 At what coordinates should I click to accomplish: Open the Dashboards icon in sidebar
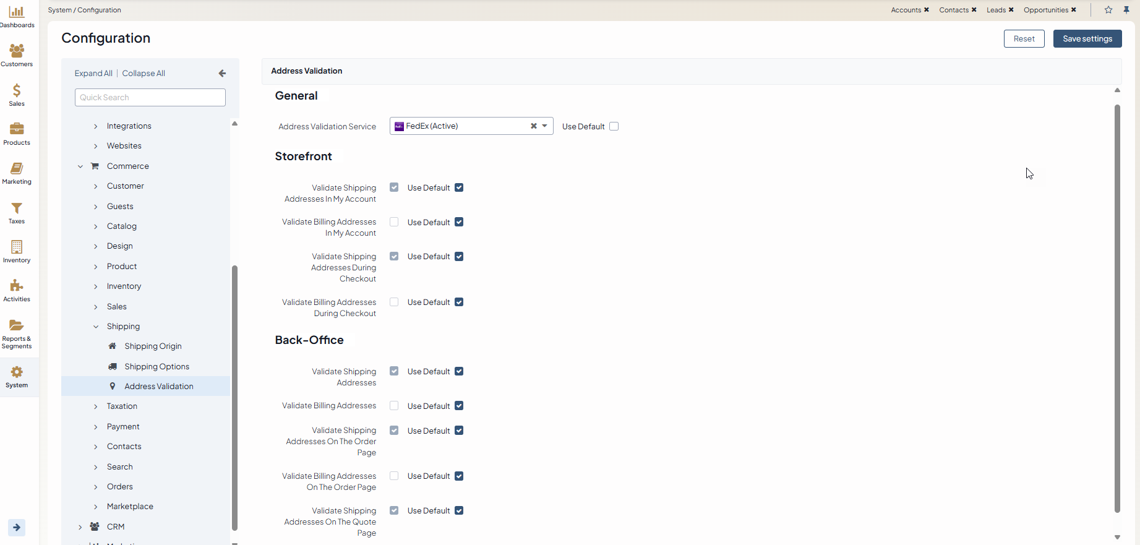pyautogui.click(x=17, y=12)
